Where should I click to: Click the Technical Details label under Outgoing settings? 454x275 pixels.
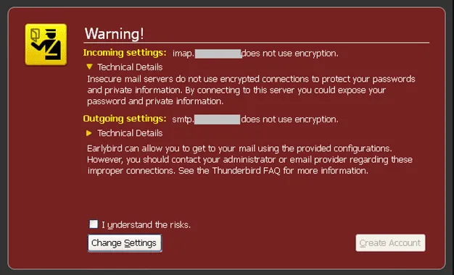pyautogui.click(x=130, y=133)
